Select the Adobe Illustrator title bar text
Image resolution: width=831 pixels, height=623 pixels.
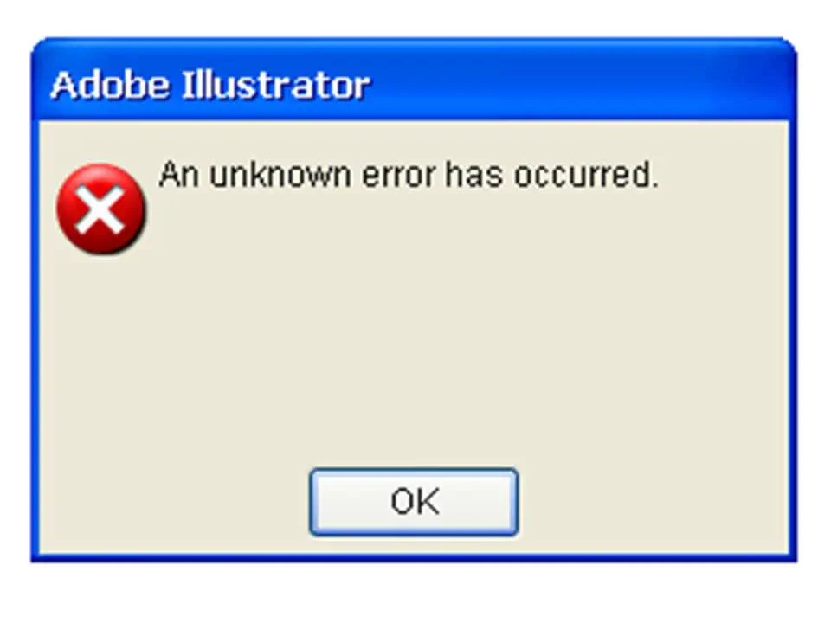pos(210,85)
